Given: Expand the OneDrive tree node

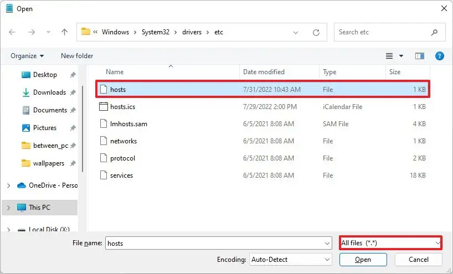Looking at the screenshot, I should (7, 185).
